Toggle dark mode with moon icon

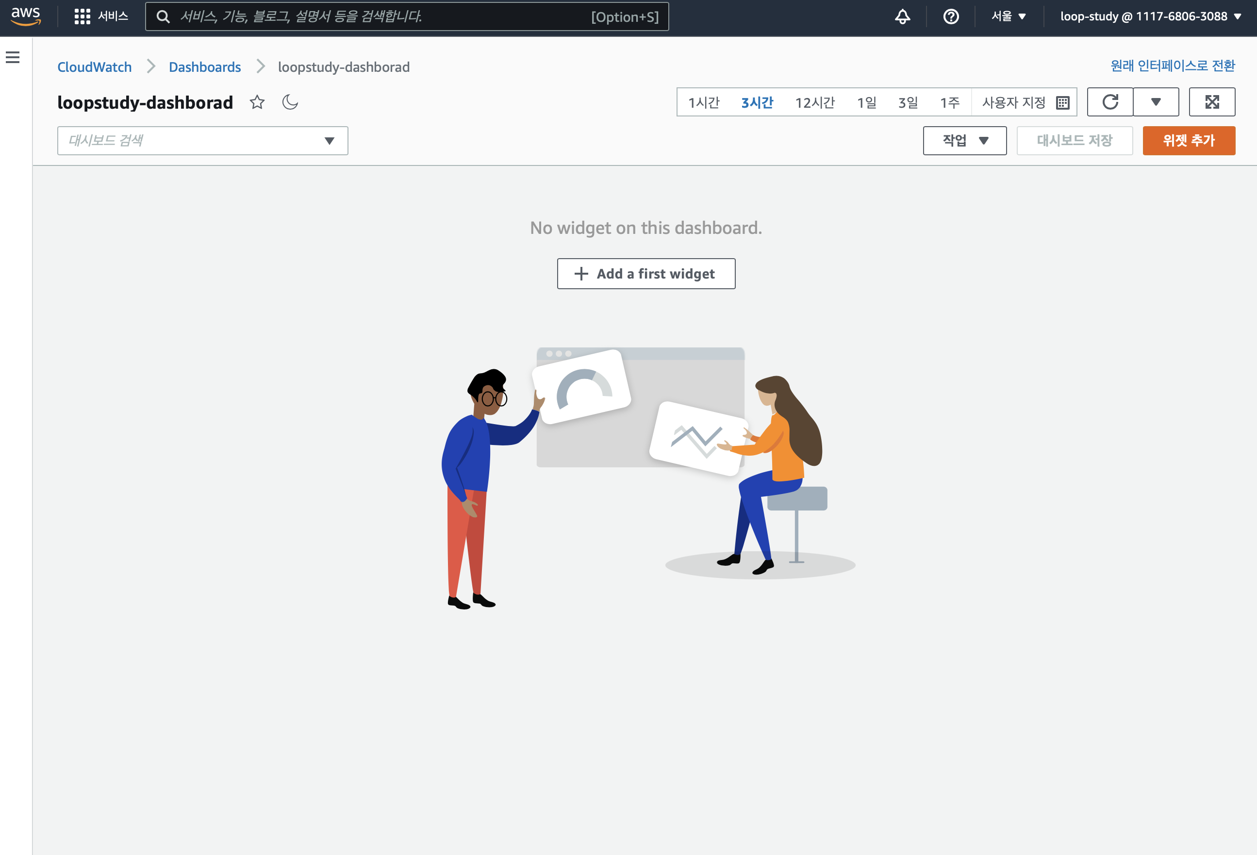pos(290,102)
